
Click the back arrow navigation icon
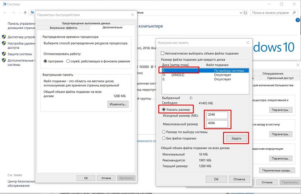pyautogui.click(x=5, y=13)
